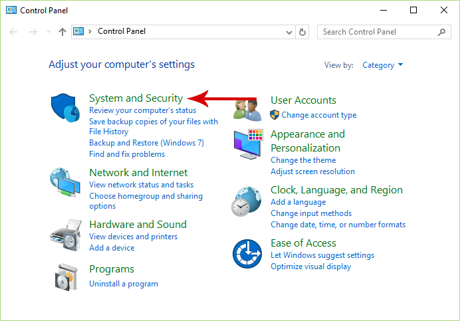Click the Hardware and Sound printer icon
This screenshot has width=460, height=321.
65,234
